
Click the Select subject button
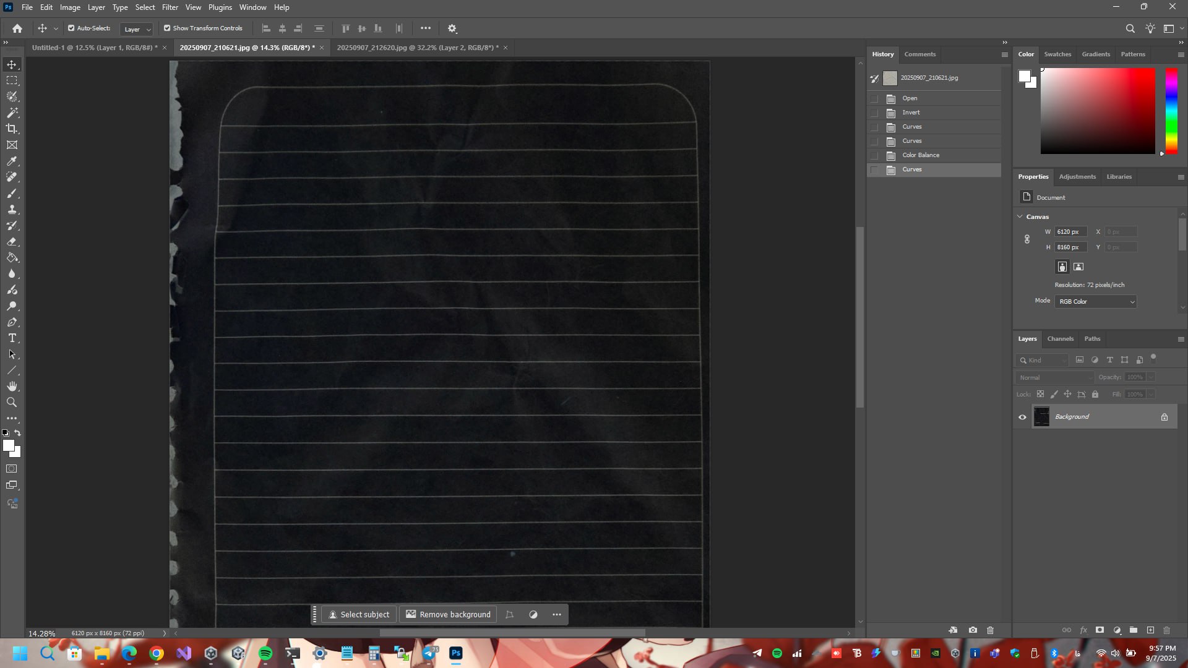[x=359, y=615]
